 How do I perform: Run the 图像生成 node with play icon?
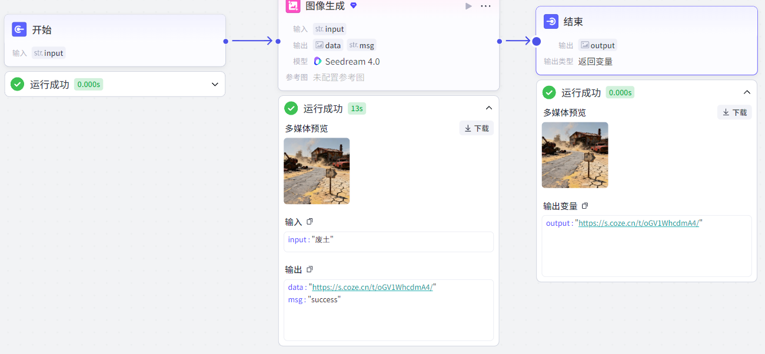point(468,6)
